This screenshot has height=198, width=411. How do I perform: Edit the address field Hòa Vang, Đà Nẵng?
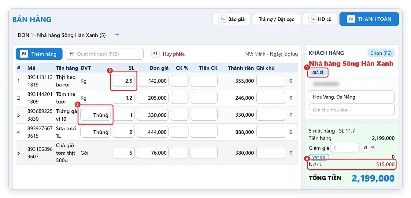[352, 97]
